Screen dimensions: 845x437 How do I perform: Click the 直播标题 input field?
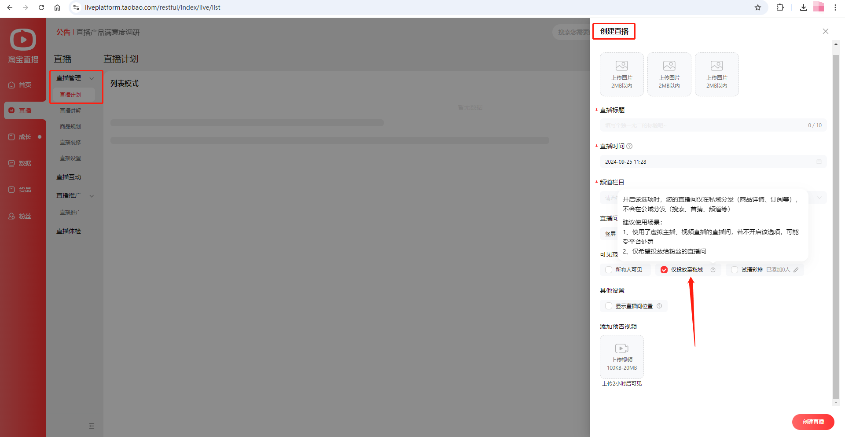click(713, 125)
